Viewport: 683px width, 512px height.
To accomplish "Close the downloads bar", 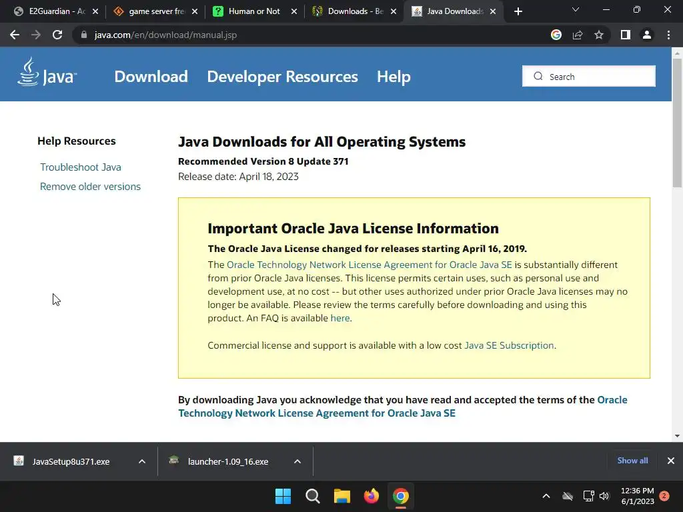I will 671,461.
